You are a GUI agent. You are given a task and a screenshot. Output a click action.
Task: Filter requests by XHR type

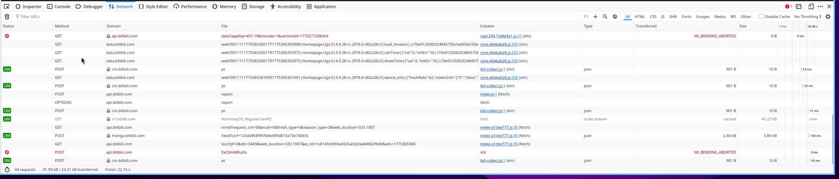click(x=673, y=17)
